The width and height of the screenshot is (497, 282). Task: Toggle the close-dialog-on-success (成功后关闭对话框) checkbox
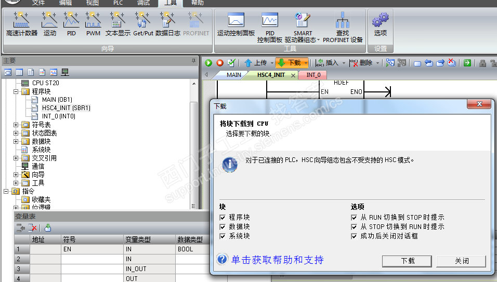[x=354, y=236]
